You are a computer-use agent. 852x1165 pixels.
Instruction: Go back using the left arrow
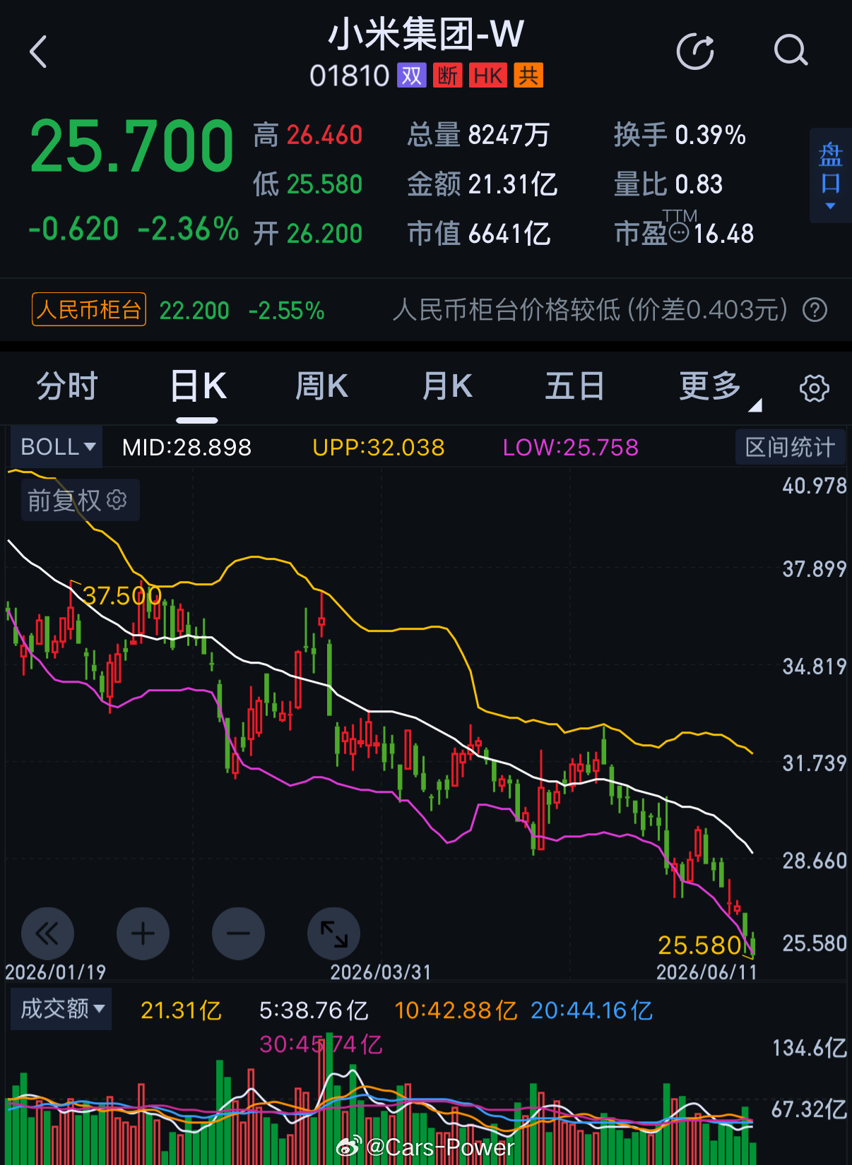click(x=39, y=52)
